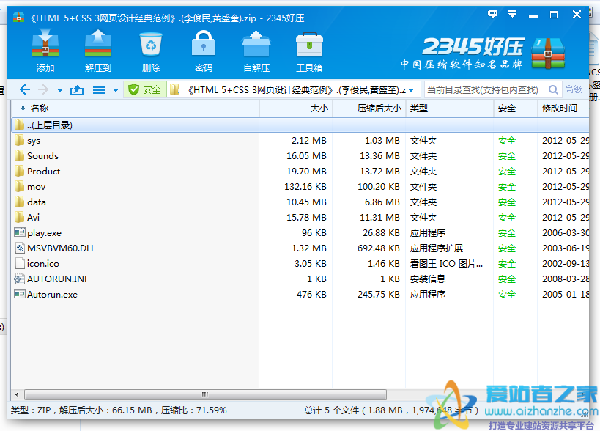The image size is (600, 431).
Task: Click the horizontal scrollbar left arrow
Action: pos(17,394)
